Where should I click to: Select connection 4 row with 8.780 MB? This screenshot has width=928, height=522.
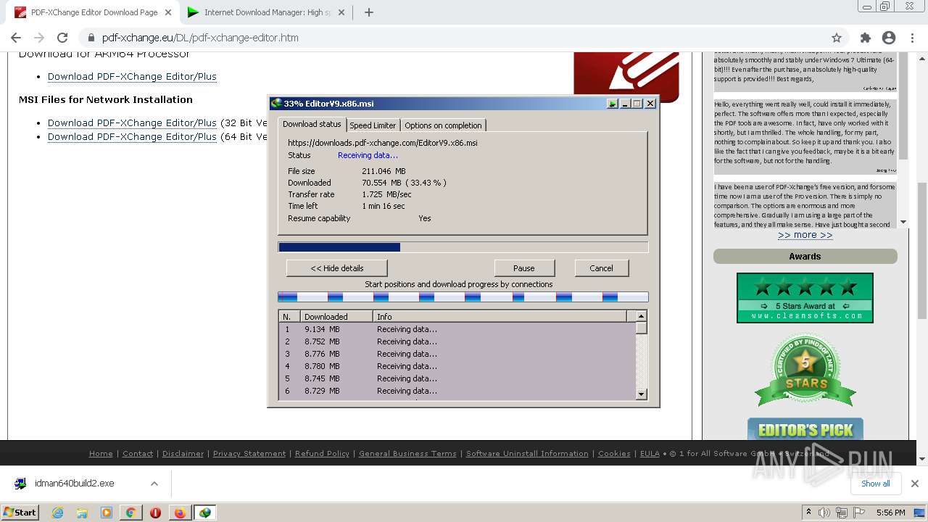457,366
